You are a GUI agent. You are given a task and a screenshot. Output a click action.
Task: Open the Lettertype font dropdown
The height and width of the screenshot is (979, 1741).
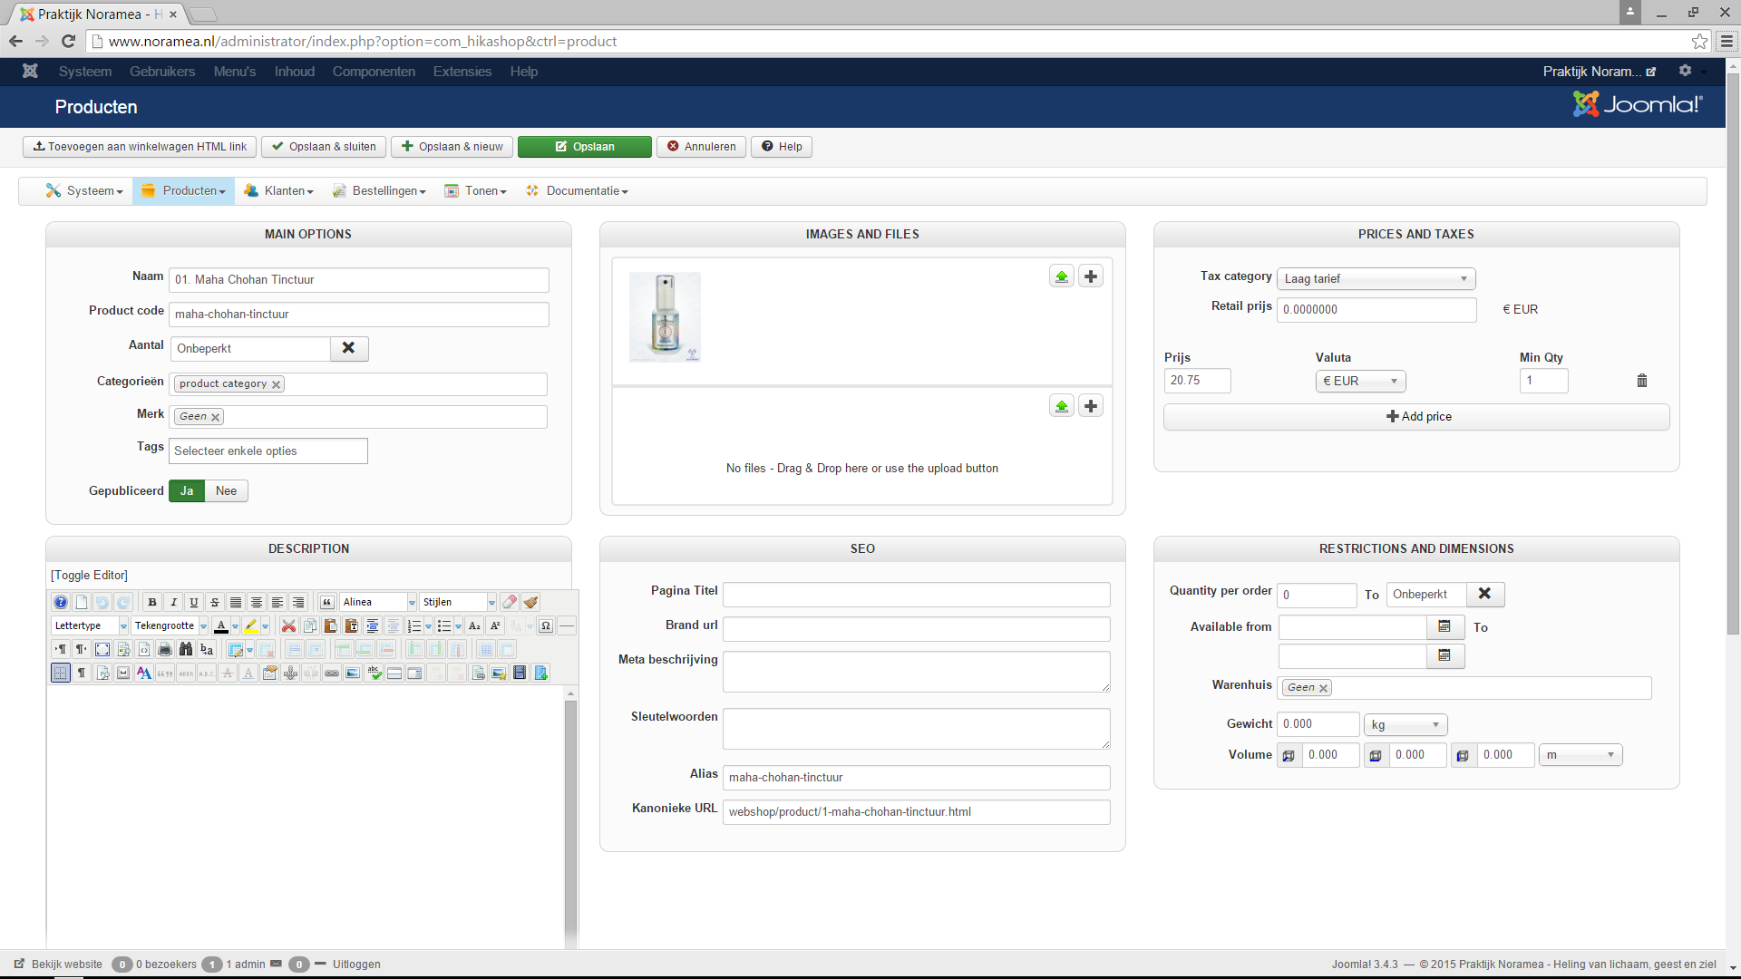[90, 625]
